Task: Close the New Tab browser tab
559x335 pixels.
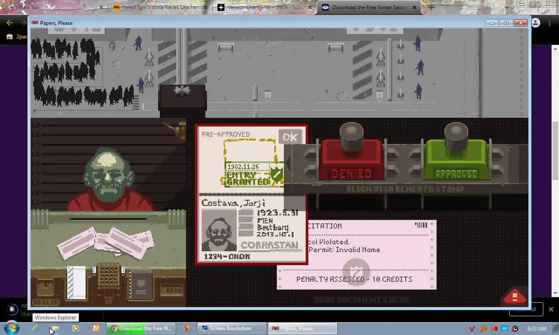Action: point(101,7)
